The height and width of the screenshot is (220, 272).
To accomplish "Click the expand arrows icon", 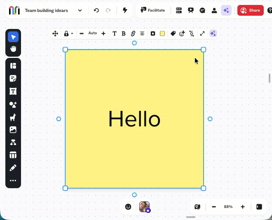I will coord(202,33).
